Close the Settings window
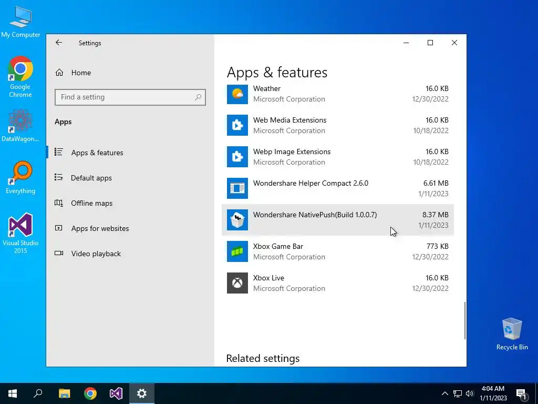The image size is (538, 404). pos(454,43)
